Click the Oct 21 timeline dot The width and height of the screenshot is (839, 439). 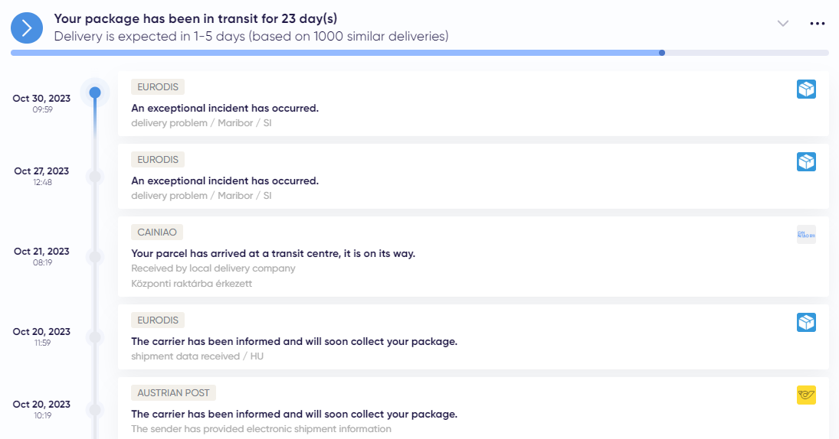[x=95, y=257]
